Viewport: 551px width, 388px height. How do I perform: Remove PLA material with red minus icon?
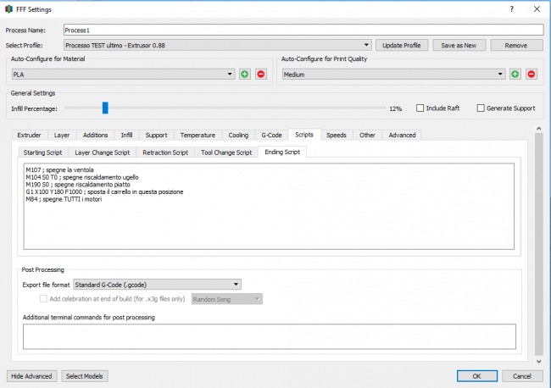260,75
